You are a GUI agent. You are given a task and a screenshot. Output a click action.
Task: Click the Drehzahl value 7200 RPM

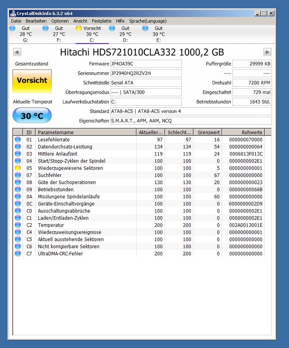pyautogui.click(x=252, y=83)
